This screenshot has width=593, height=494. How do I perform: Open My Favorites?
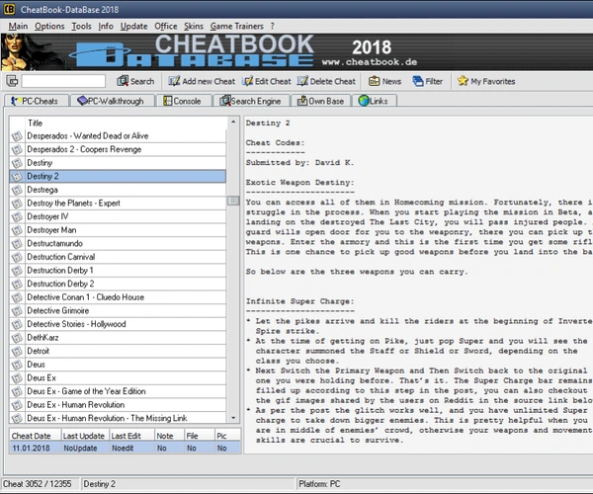486,81
